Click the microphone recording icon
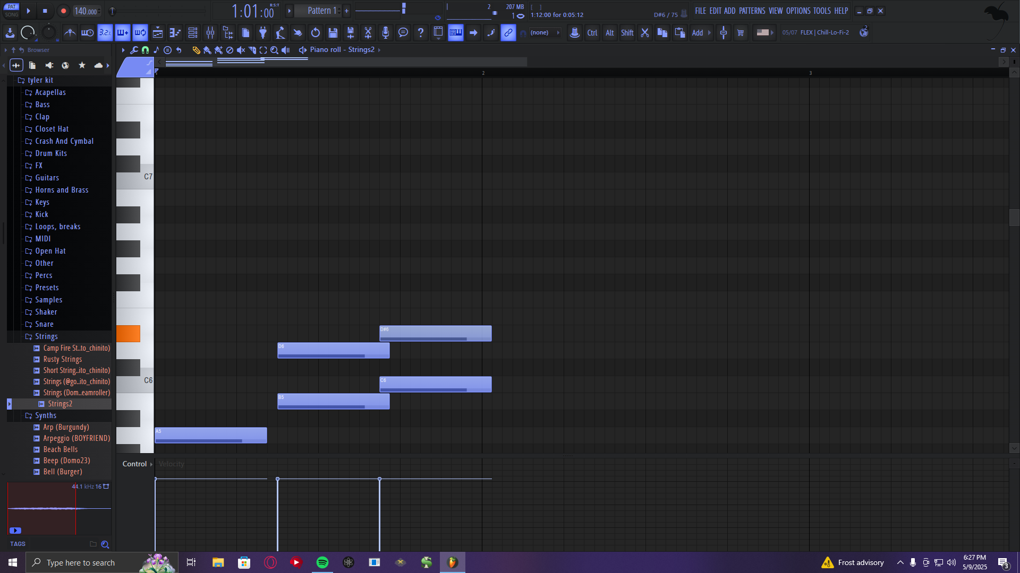Image resolution: width=1020 pixels, height=573 pixels. [x=386, y=33]
